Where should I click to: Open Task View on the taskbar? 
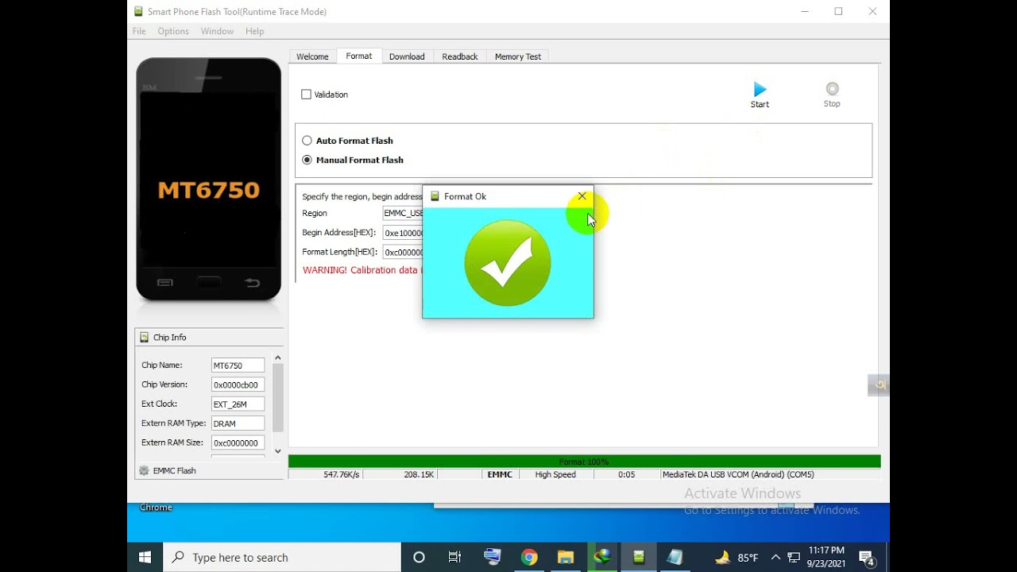pos(454,557)
